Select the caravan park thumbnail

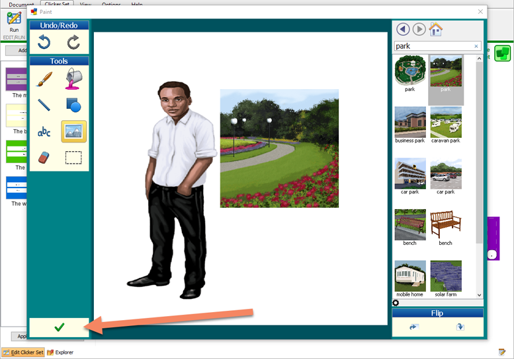[x=446, y=125]
